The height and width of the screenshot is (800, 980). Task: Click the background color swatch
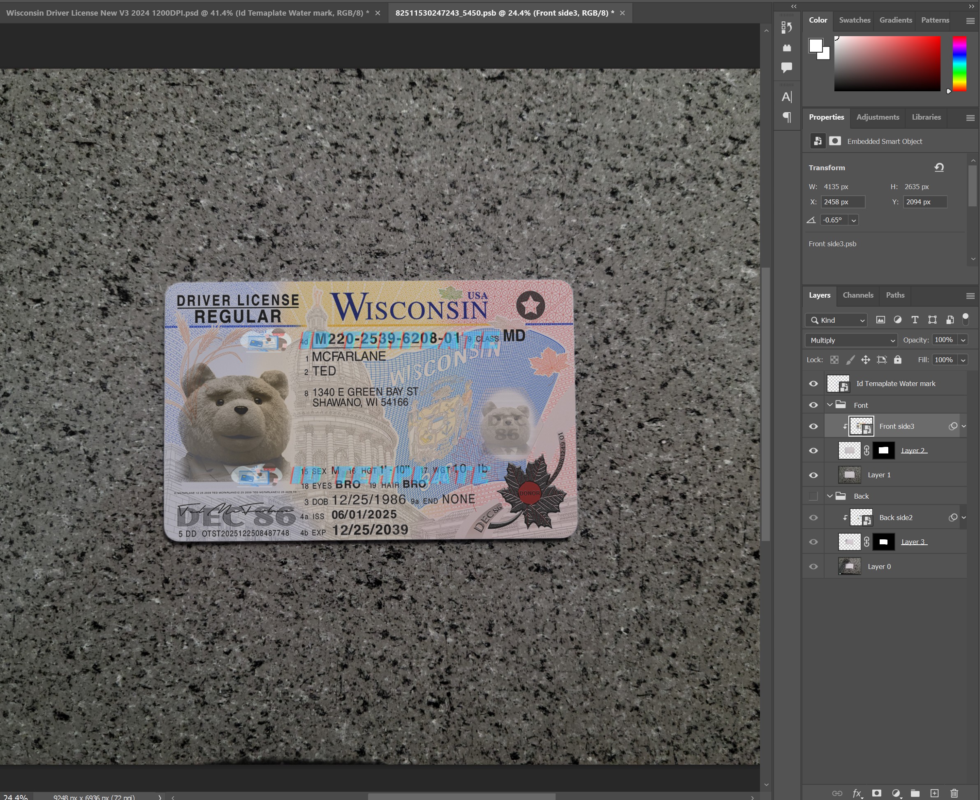pyautogui.click(x=826, y=55)
